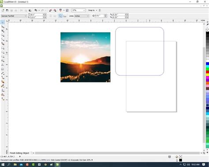
Task: Pick the orange swatch in color palette
Action: [x=207, y=83]
